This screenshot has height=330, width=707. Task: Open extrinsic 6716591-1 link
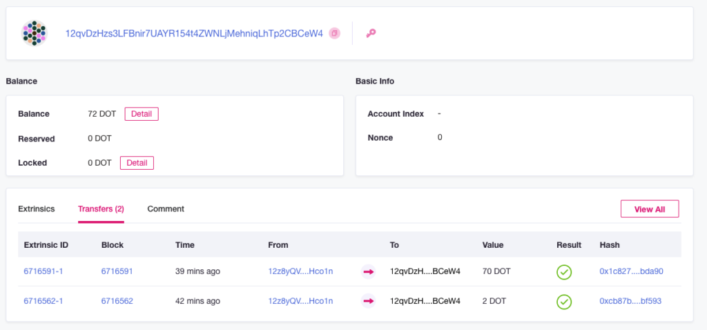tap(43, 271)
